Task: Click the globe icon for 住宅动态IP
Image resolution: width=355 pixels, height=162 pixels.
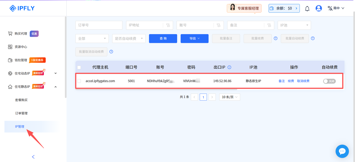Action: pyautogui.click(x=10, y=73)
